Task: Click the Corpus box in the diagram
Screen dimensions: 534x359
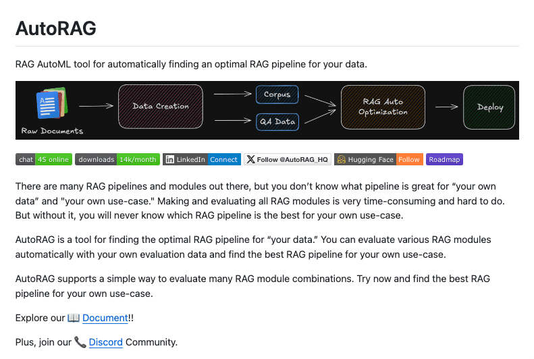Action: 277,94
